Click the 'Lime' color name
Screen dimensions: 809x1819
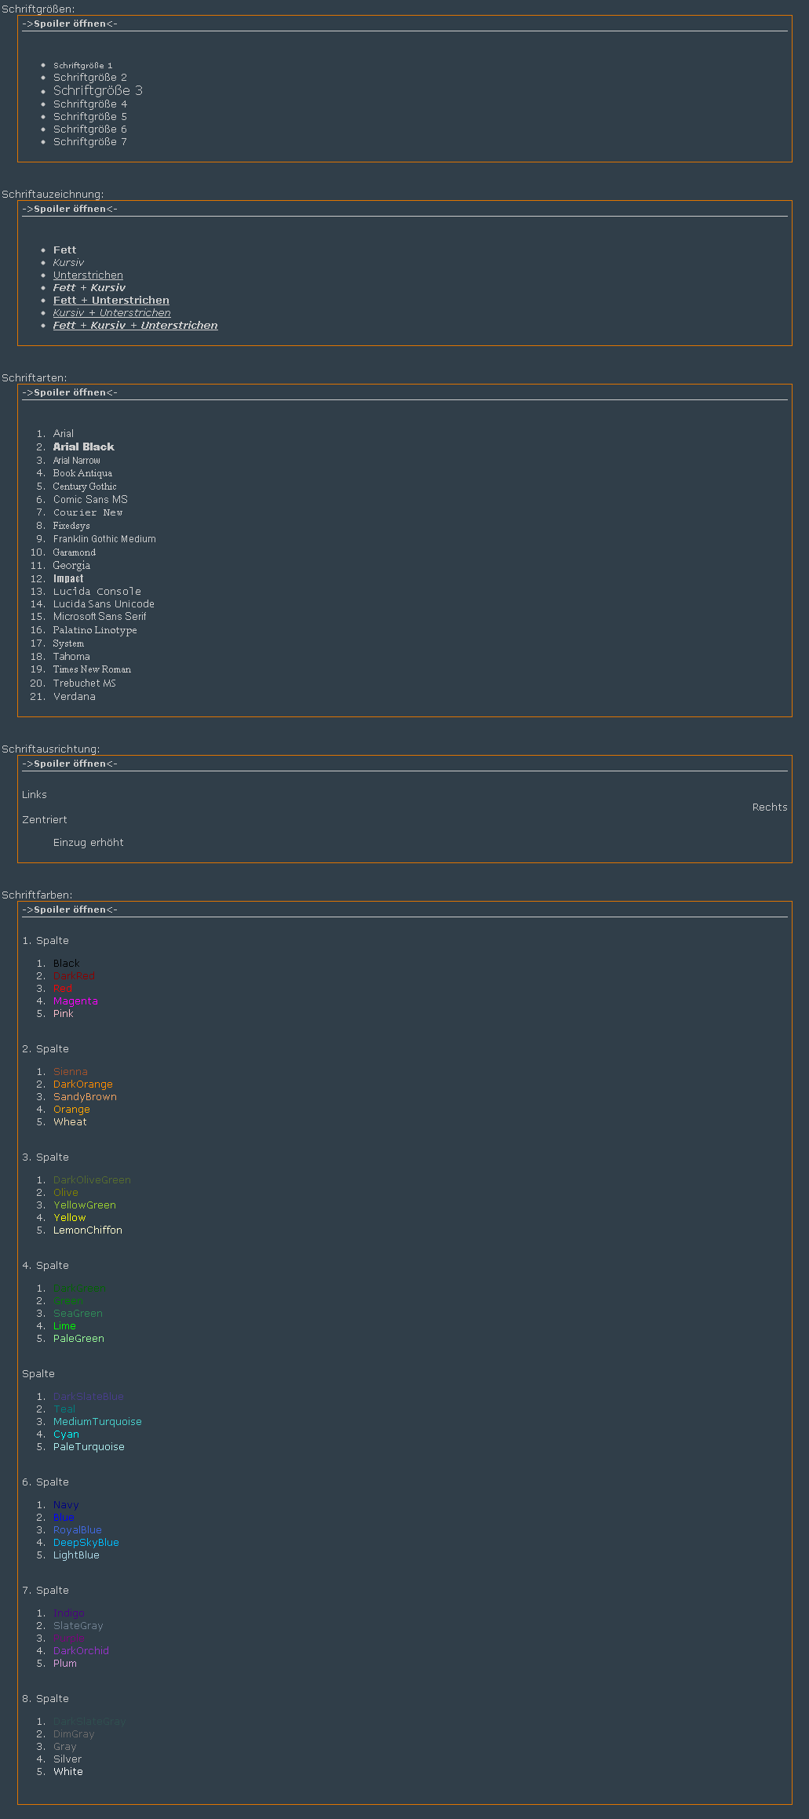click(64, 1326)
